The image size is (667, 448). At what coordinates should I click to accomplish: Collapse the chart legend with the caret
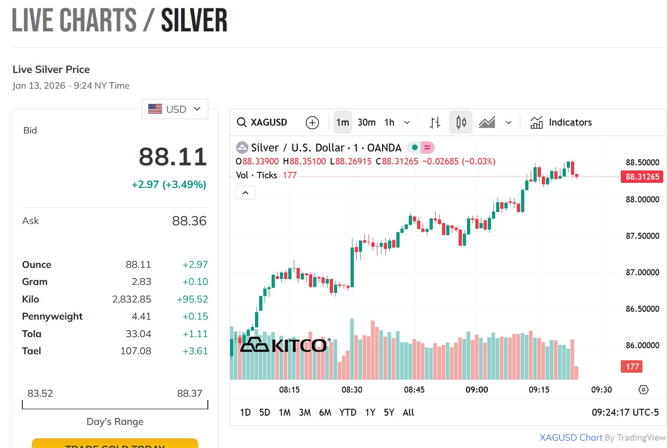point(245,193)
